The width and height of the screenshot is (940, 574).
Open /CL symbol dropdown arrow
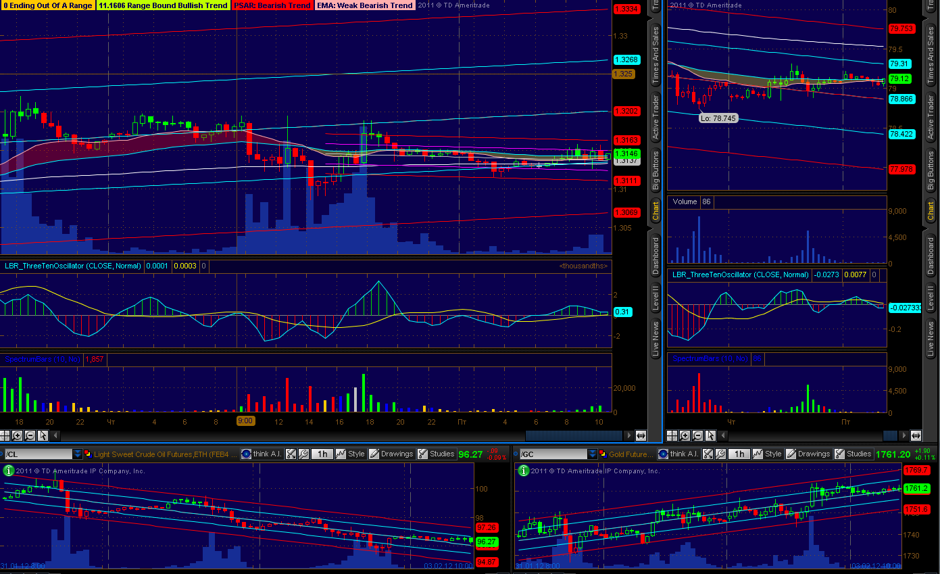78,454
